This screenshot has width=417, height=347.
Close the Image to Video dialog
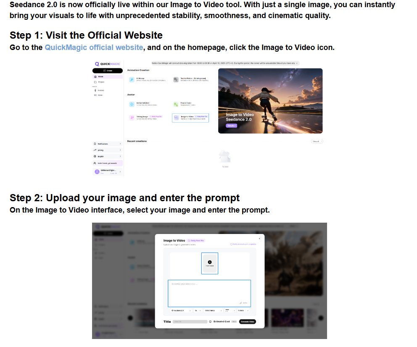pyautogui.click(x=259, y=239)
